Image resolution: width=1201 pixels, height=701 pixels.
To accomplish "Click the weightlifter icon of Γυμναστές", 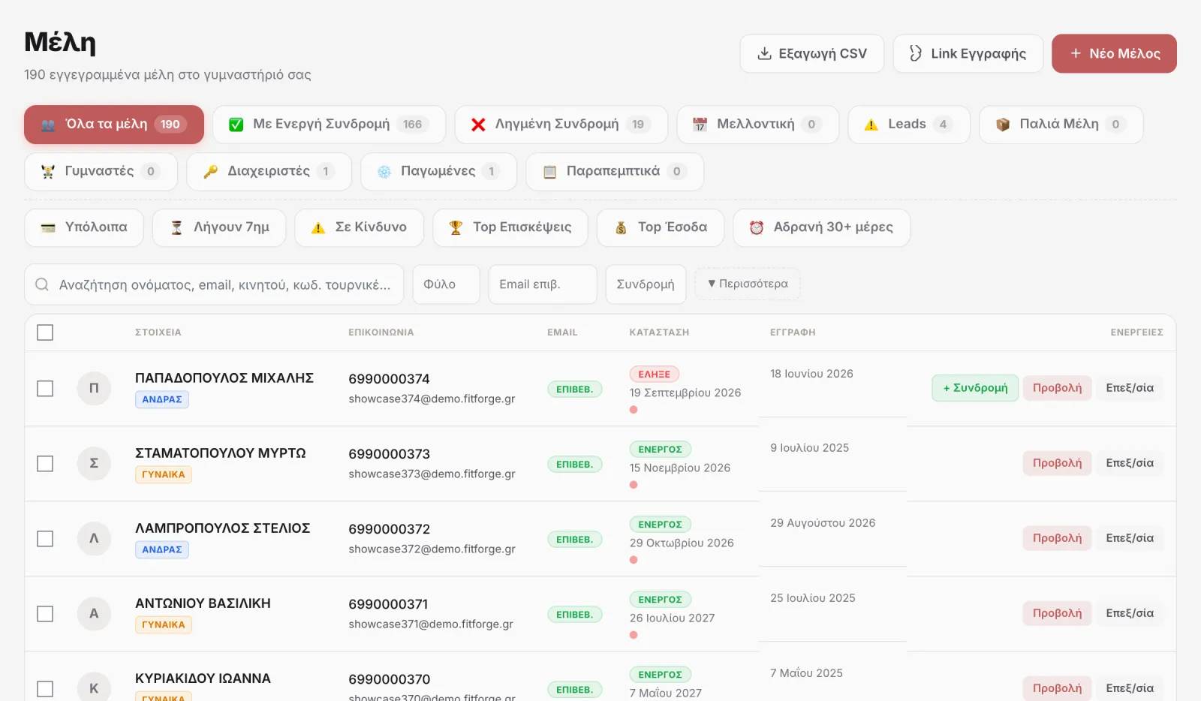I will coord(48,172).
